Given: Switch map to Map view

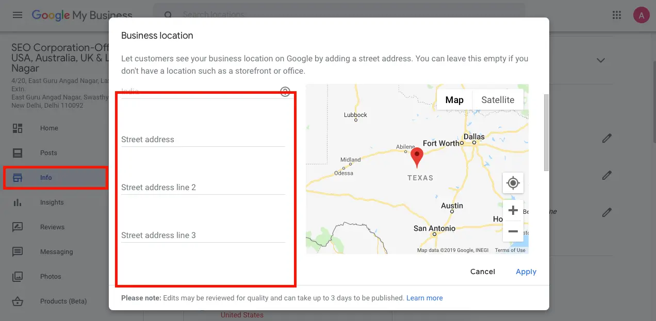Looking at the screenshot, I should point(454,100).
